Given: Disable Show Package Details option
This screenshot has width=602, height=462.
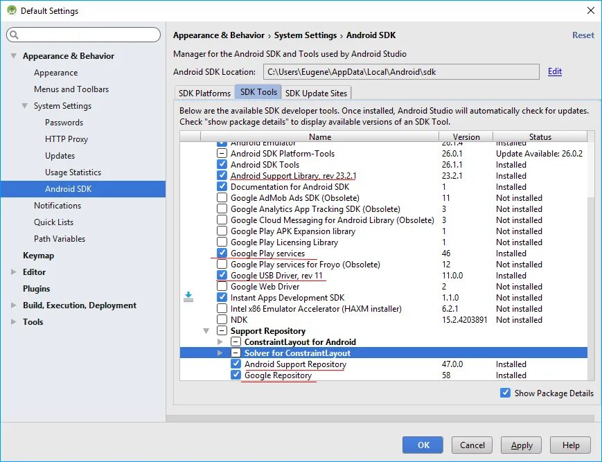Looking at the screenshot, I should click(505, 393).
